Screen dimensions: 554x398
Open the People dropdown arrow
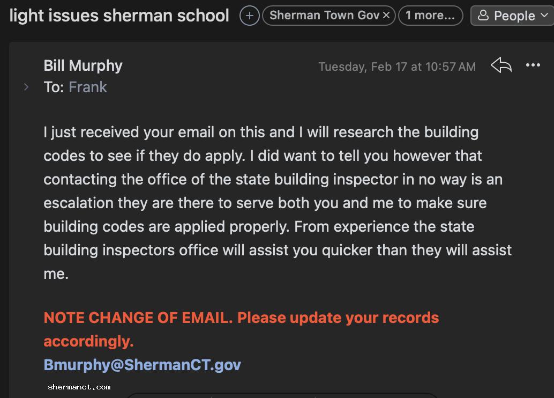(544, 16)
